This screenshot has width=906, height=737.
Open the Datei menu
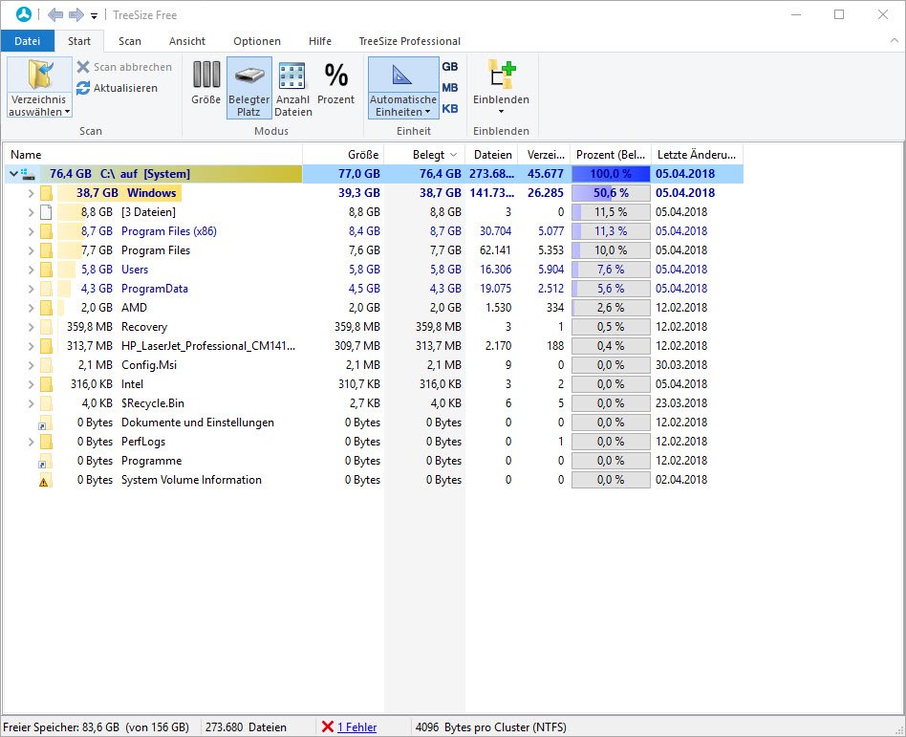28,41
